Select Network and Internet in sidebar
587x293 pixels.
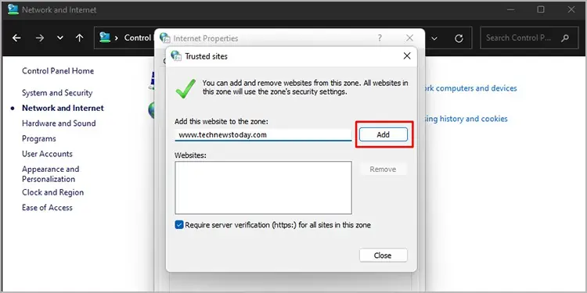tap(63, 108)
